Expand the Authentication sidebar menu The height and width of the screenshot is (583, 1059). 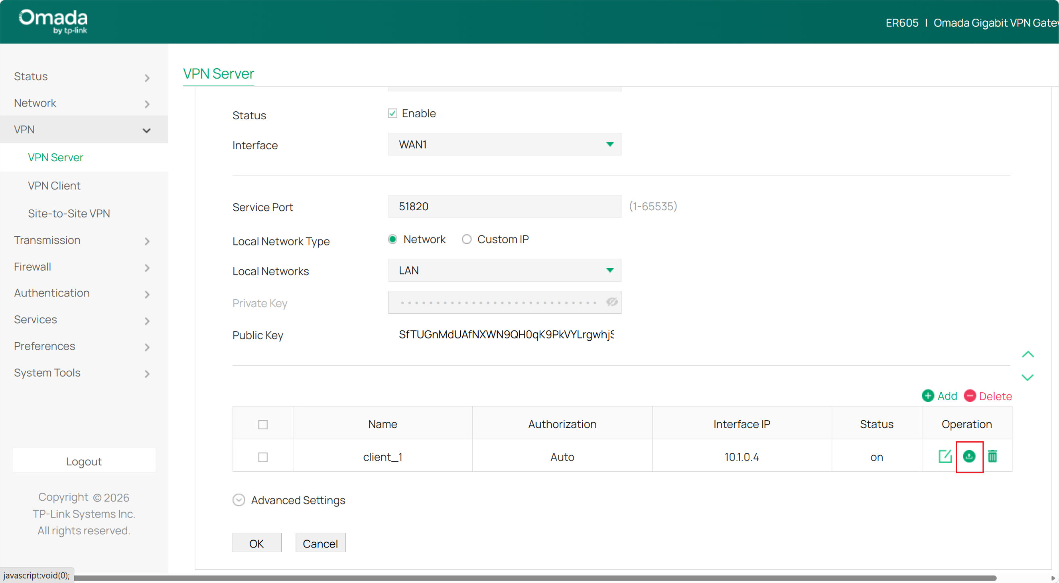[84, 294]
